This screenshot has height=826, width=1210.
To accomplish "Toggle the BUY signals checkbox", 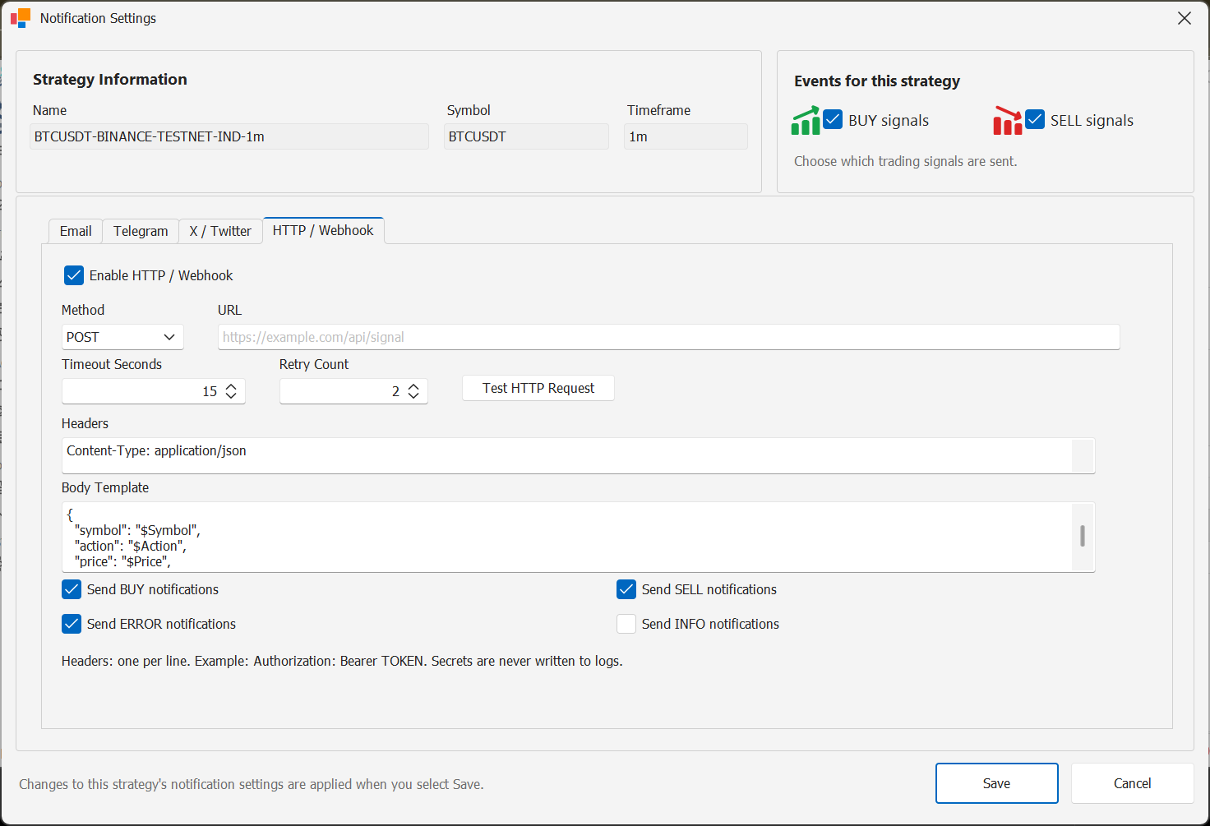I will coord(833,119).
